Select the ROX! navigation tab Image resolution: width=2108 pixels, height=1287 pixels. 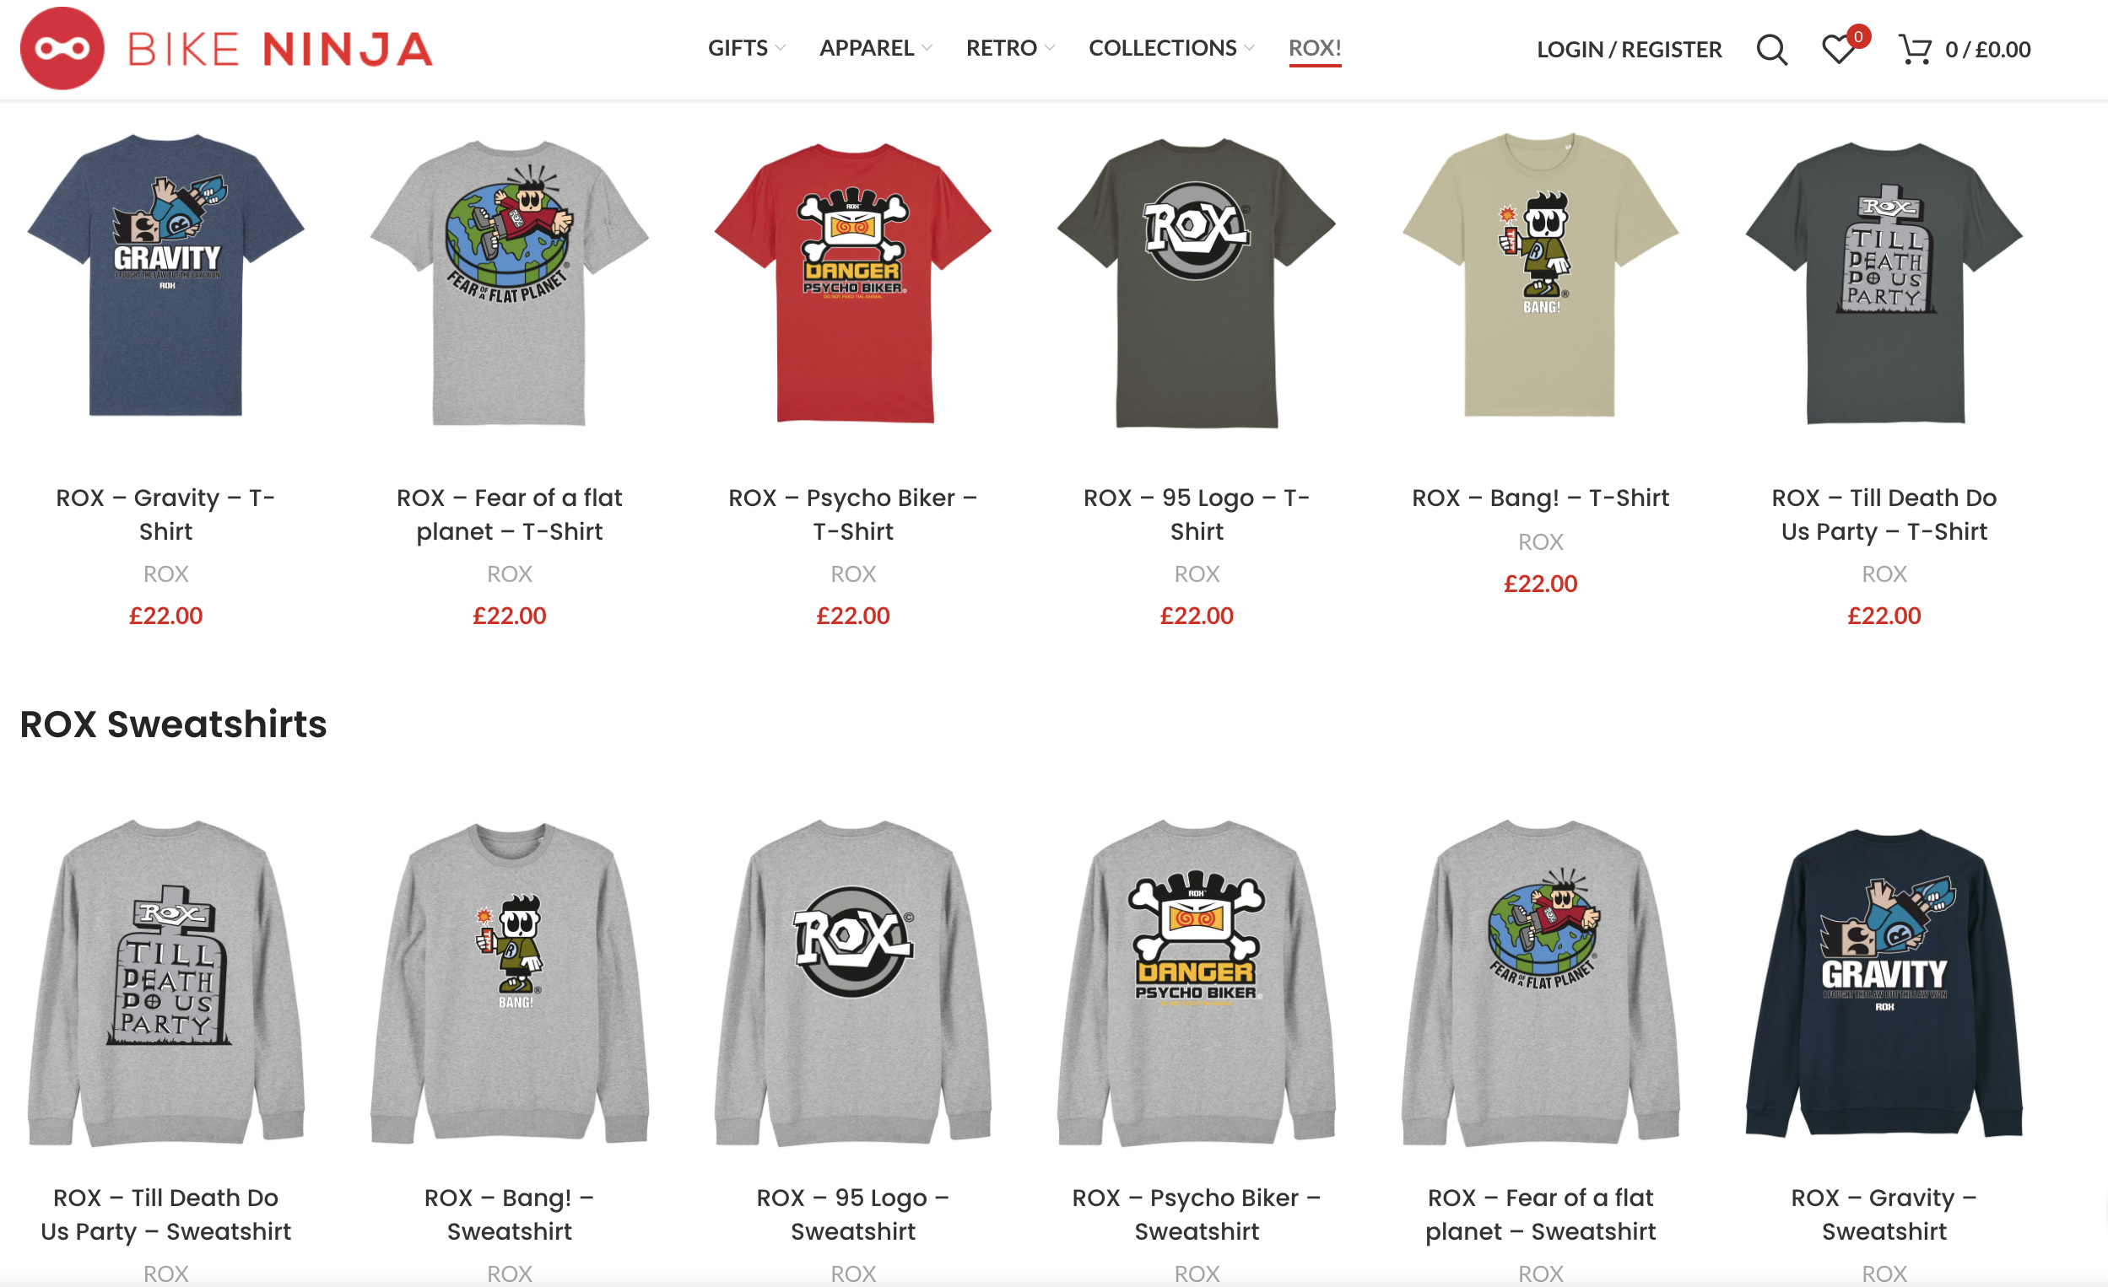point(1315,48)
